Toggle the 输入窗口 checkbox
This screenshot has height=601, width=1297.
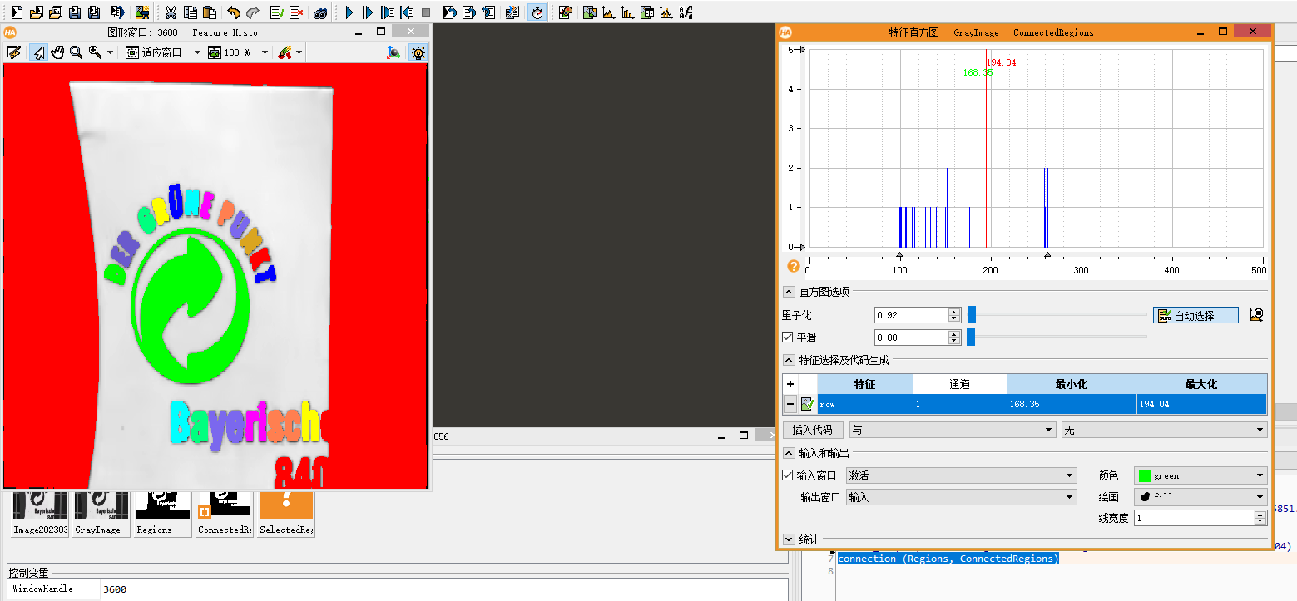(788, 475)
